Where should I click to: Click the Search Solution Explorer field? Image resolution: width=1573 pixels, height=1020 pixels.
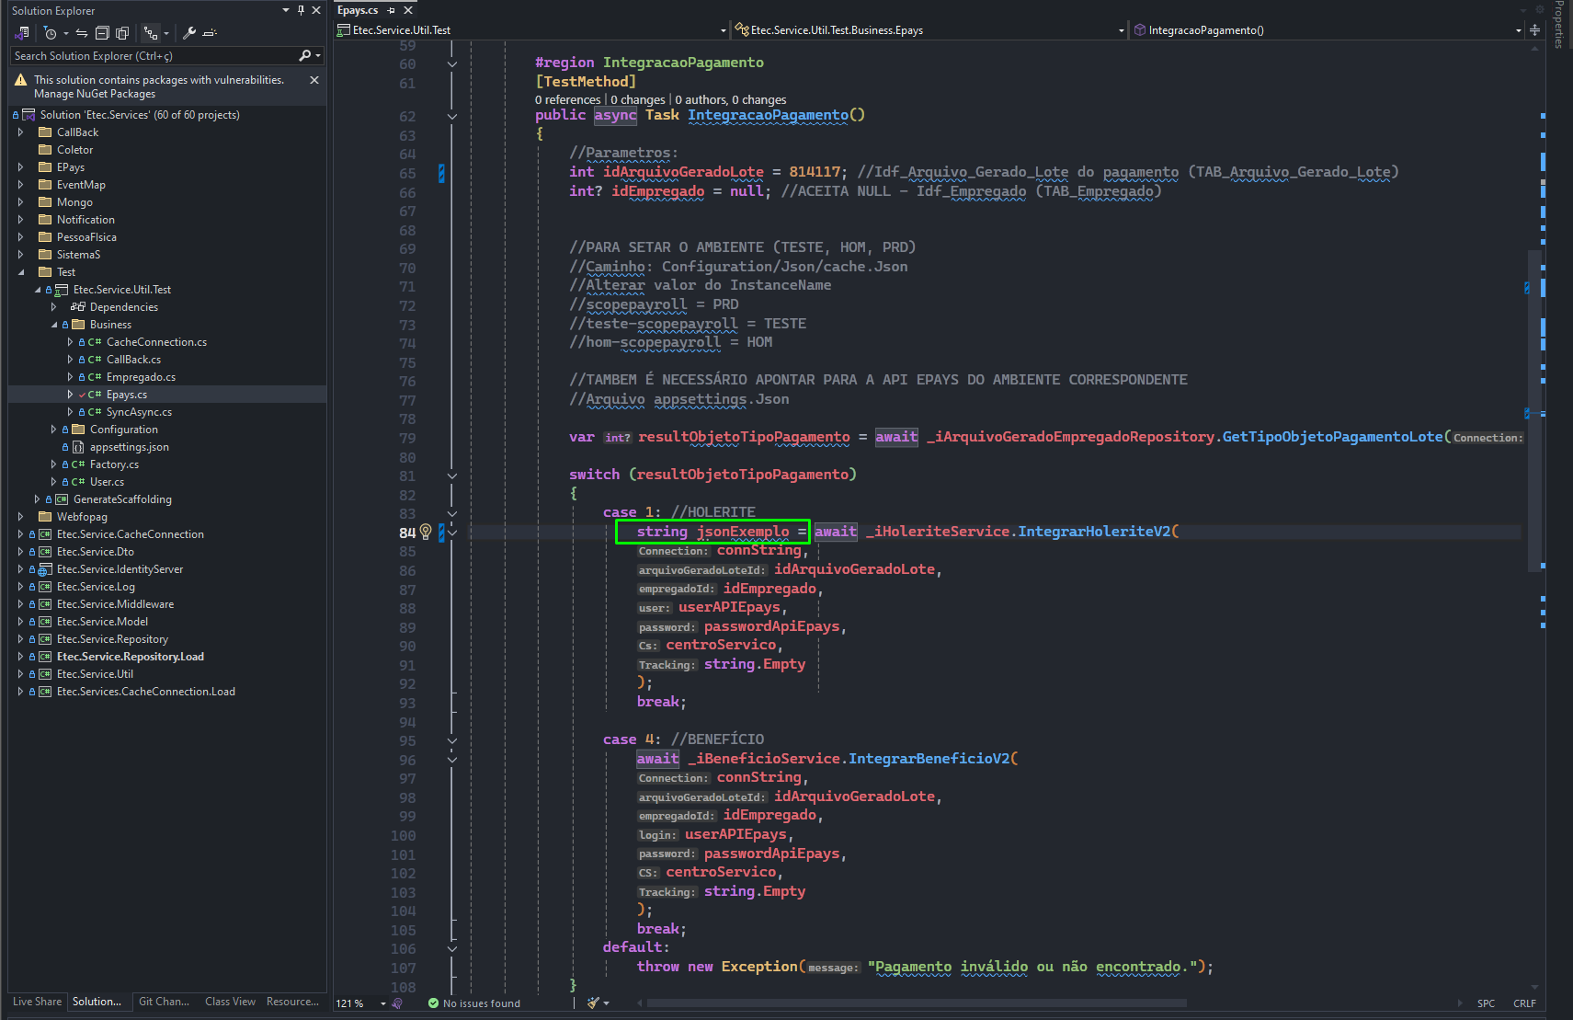(x=154, y=56)
